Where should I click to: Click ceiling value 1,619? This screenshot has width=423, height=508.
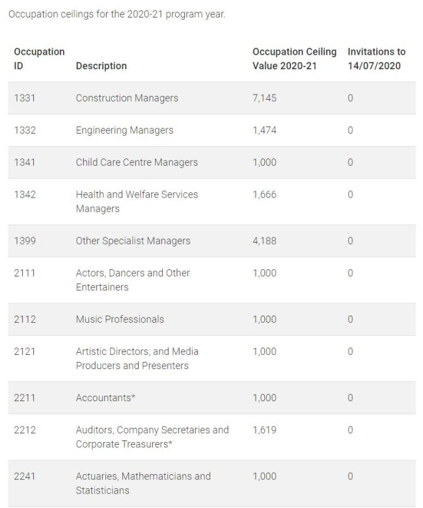point(264,430)
